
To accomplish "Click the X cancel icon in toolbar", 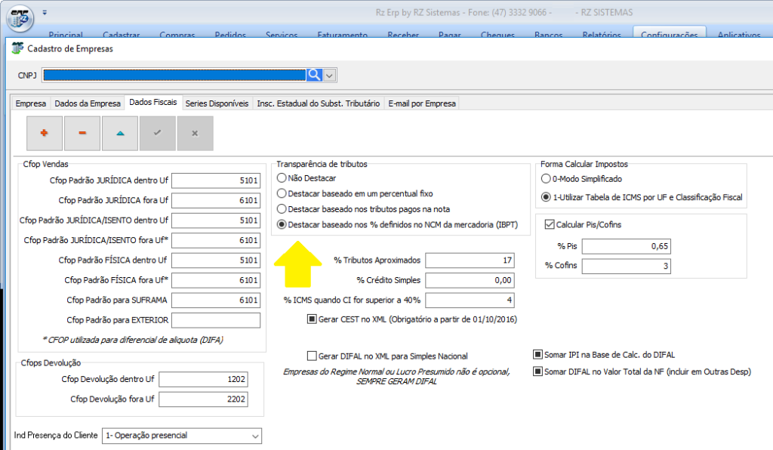I will point(195,133).
